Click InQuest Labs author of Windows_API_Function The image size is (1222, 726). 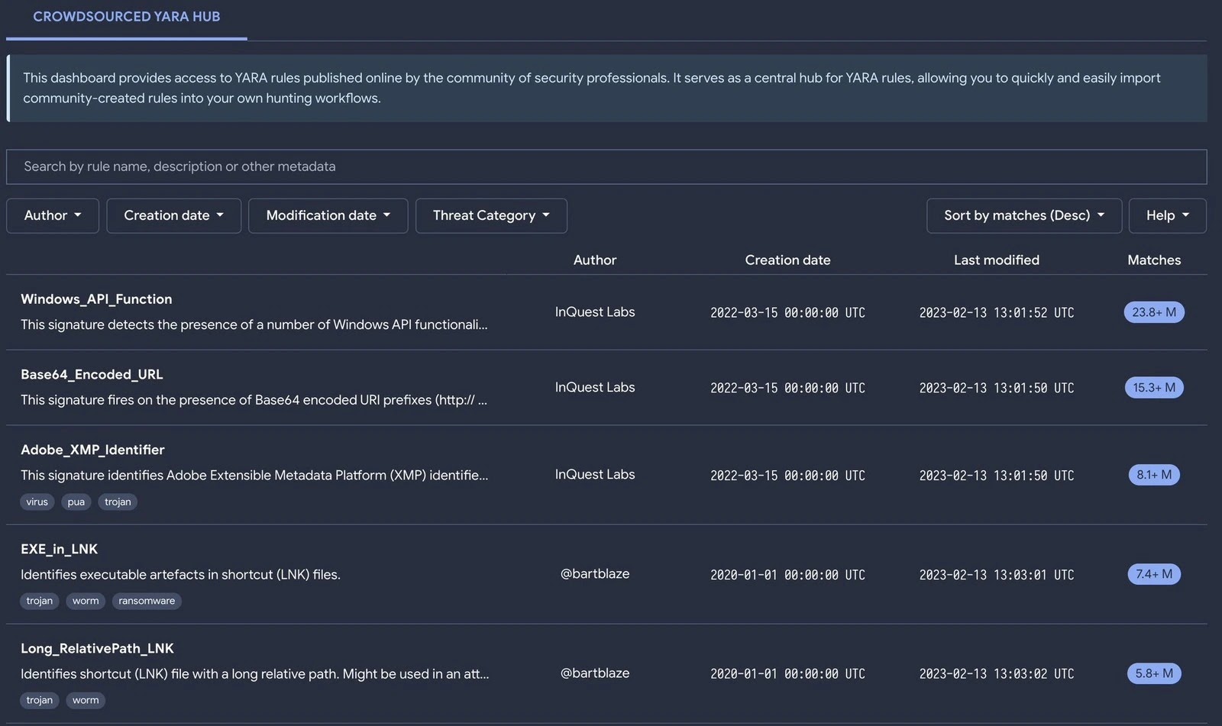pos(595,312)
